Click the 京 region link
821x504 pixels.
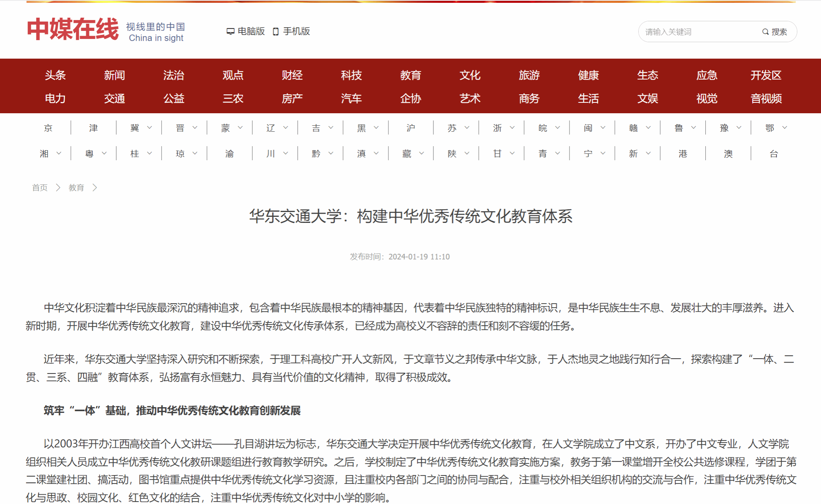pyautogui.click(x=48, y=128)
